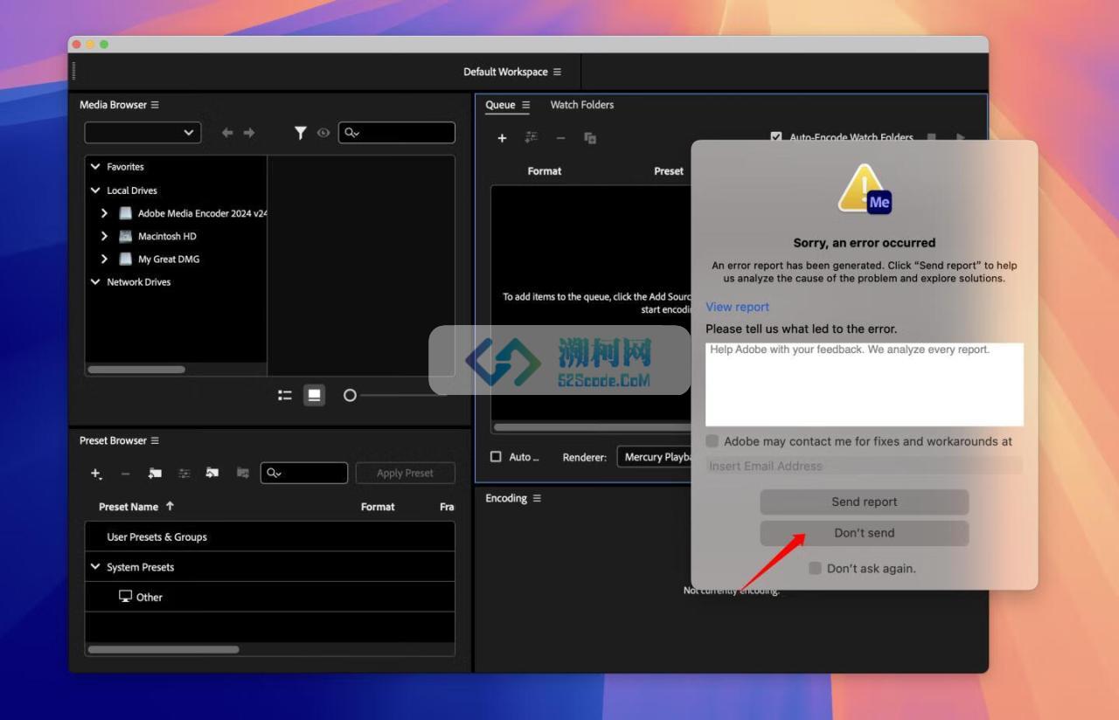Select the Encoding panel tab
Screen dimensions: 1119x720
(506, 498)
